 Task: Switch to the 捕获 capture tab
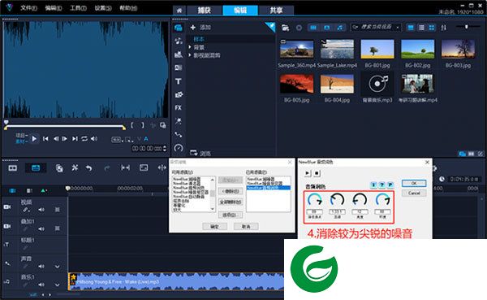coord(205,11)
